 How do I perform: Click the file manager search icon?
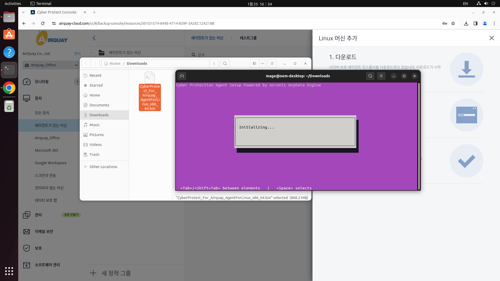click(225, 63)
